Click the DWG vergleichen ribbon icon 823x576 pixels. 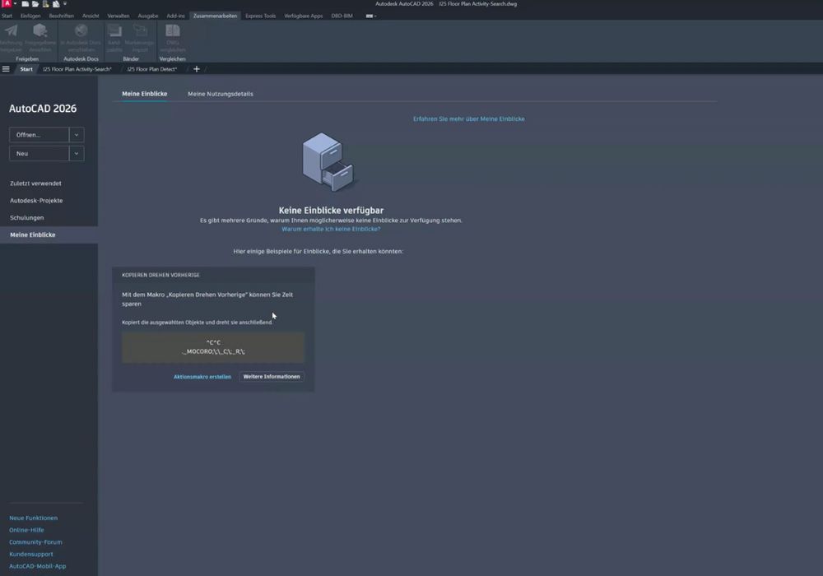coord(172,32)
